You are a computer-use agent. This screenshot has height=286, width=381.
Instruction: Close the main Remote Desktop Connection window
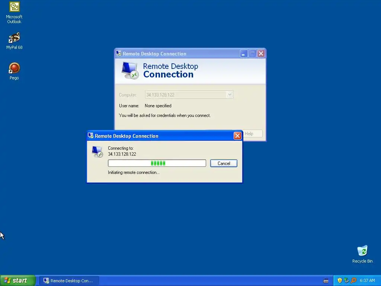tap(261, 54)
